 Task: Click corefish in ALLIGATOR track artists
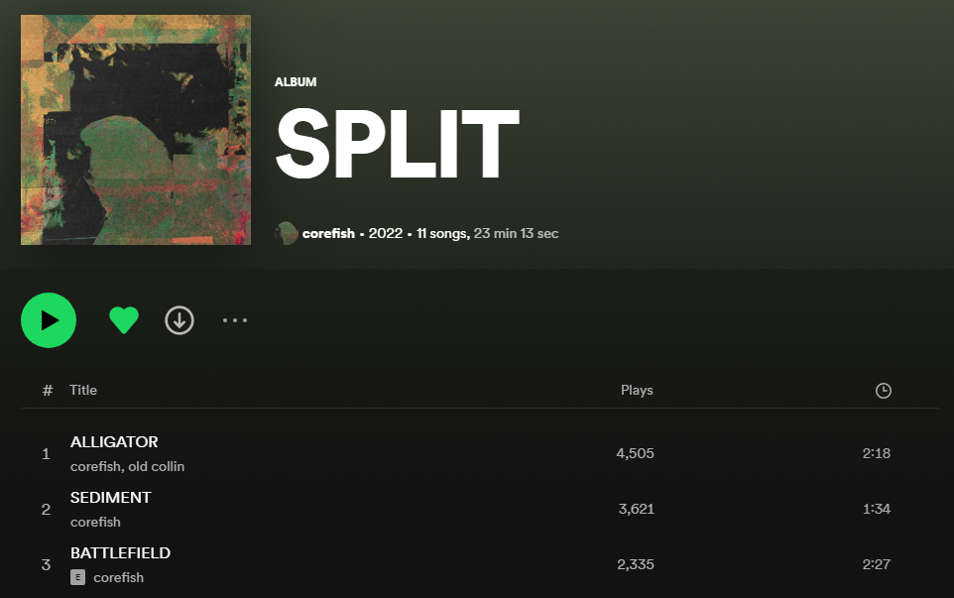[x=95, y=466]
